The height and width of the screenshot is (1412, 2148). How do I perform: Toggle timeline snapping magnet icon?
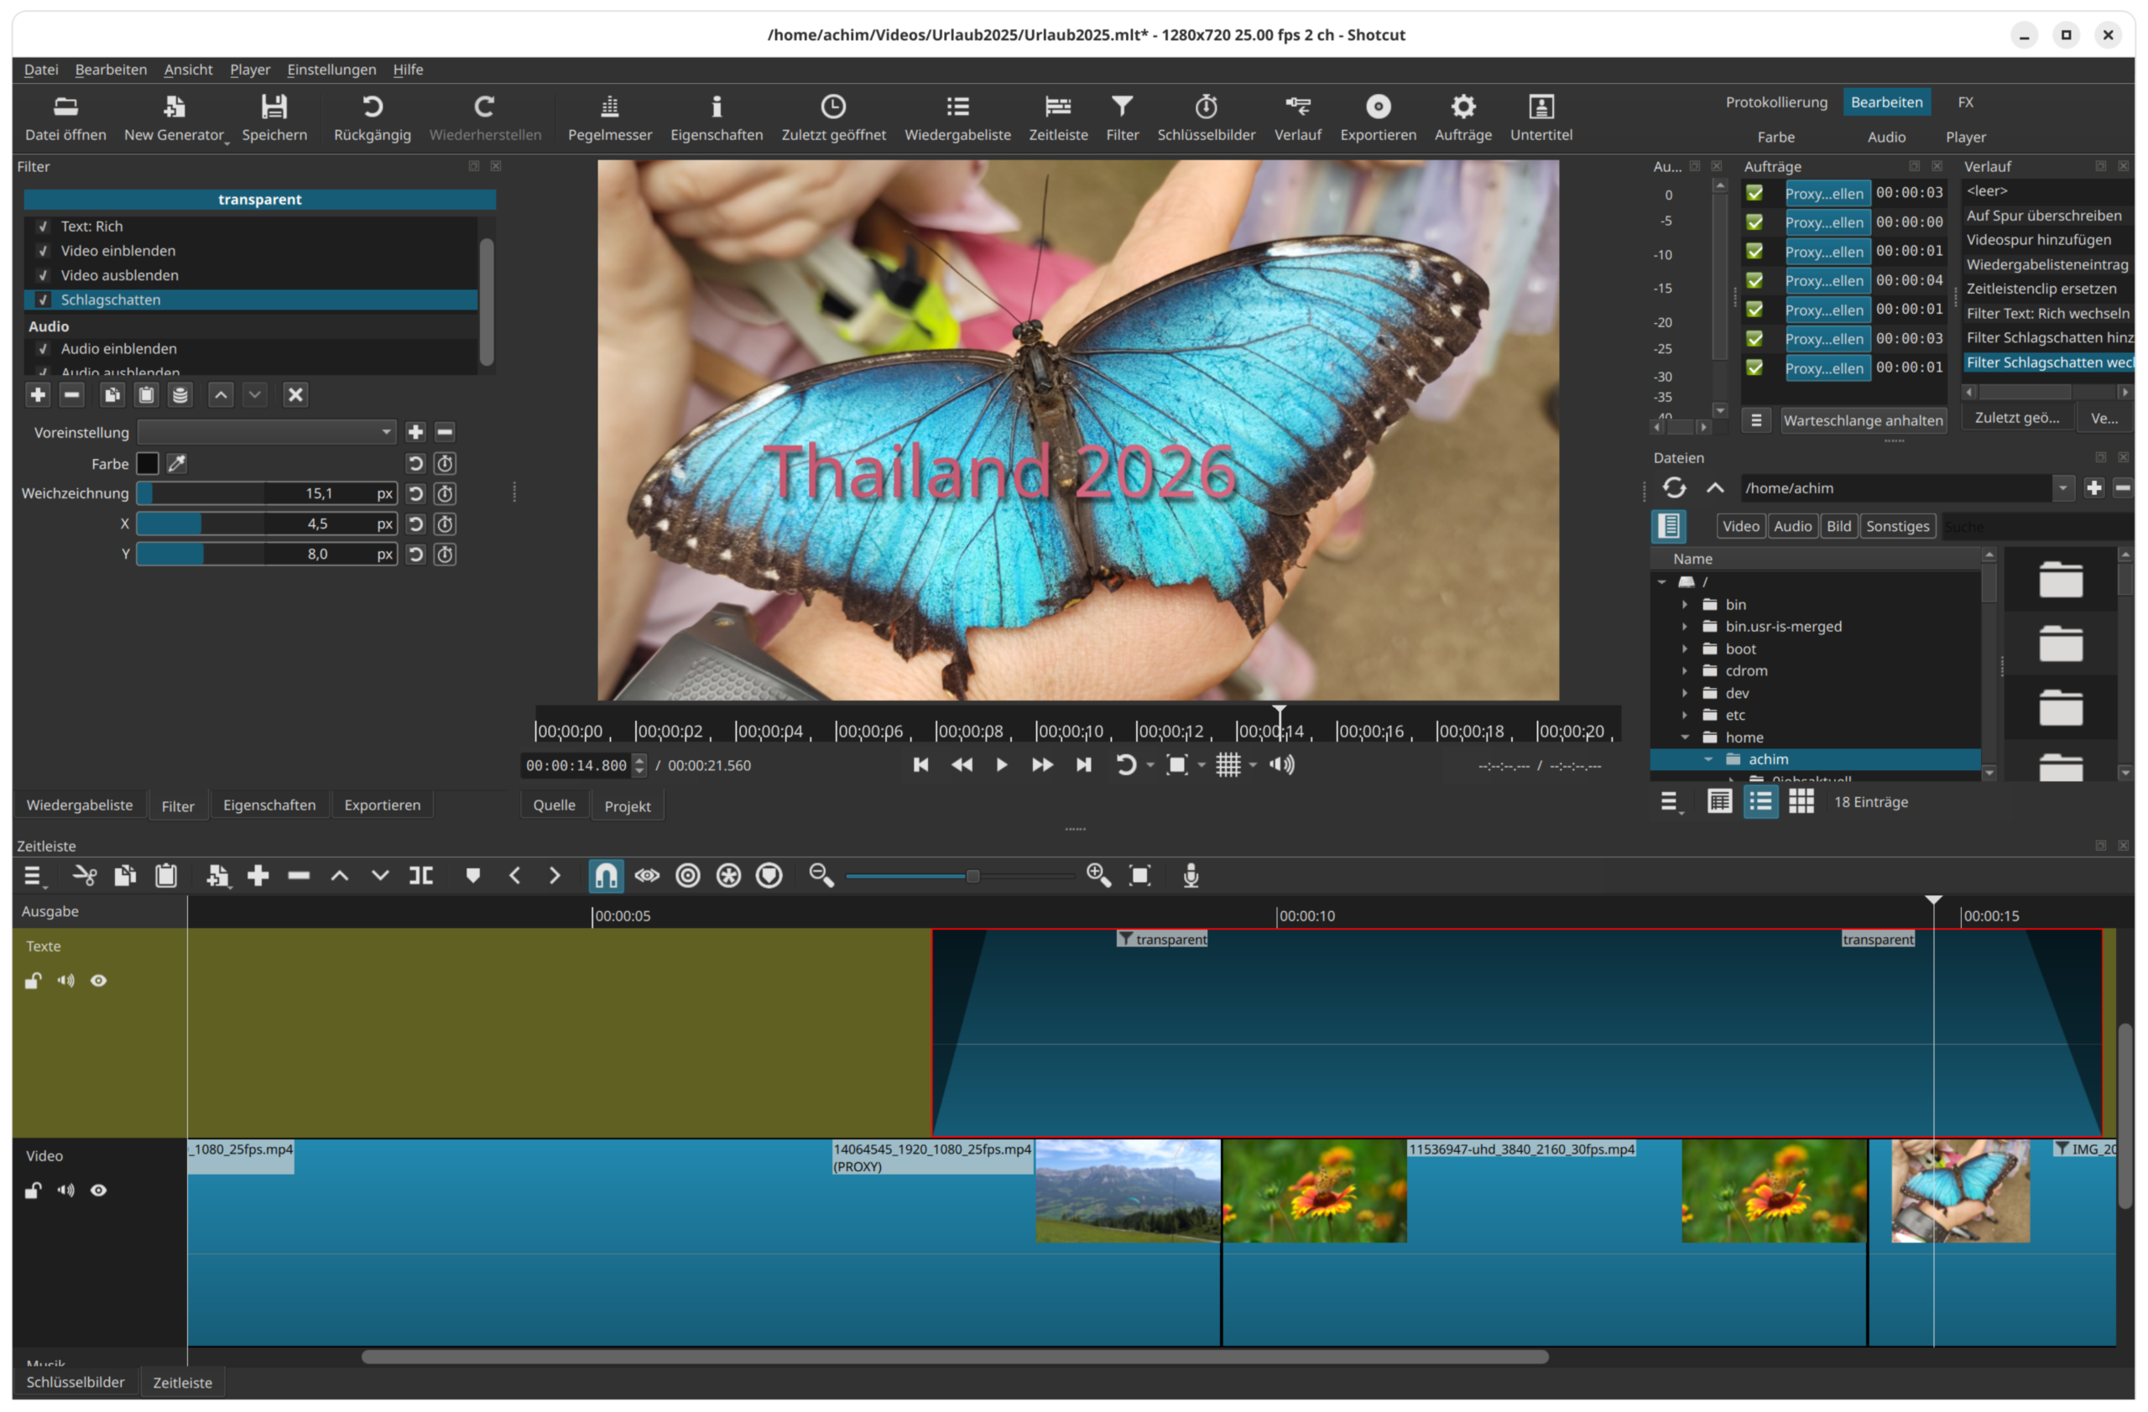[606, 875]
